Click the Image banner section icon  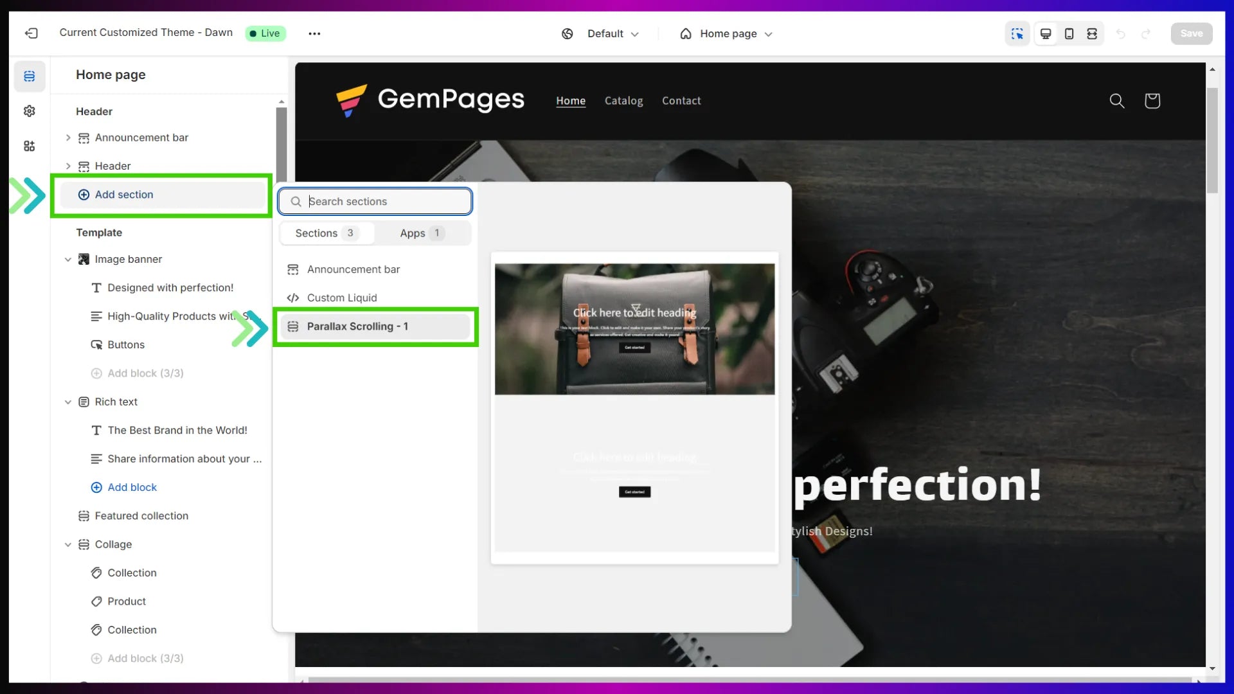click(84, 259)
